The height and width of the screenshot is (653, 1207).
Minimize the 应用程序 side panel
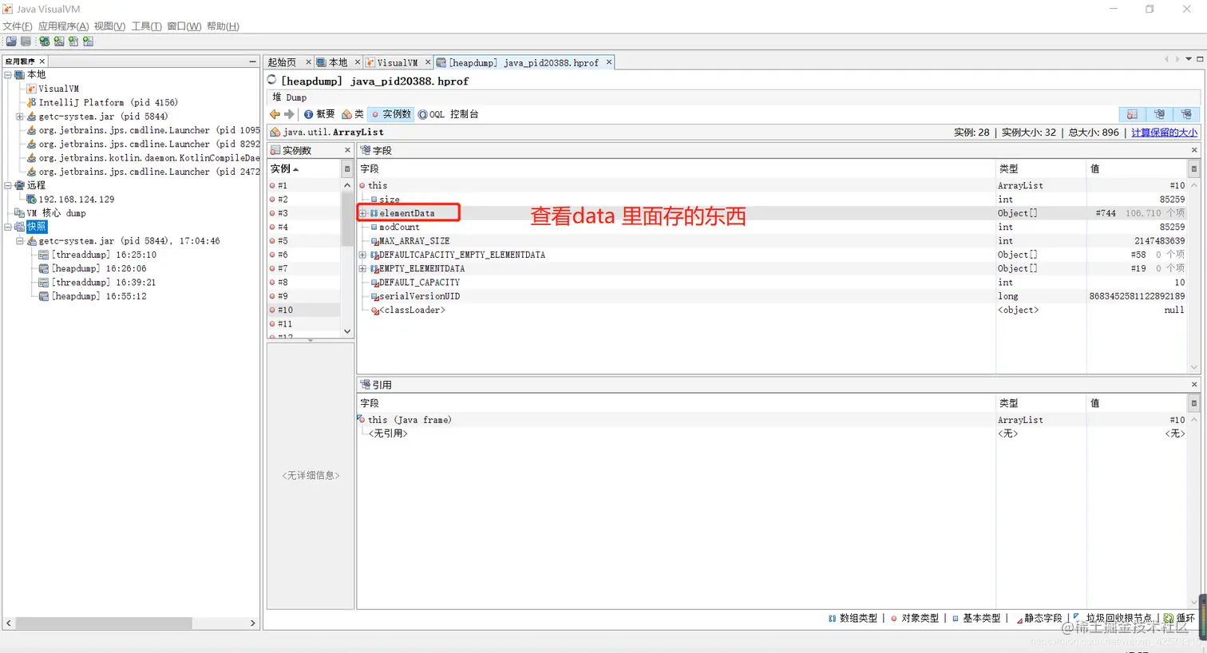pos(252,61)
